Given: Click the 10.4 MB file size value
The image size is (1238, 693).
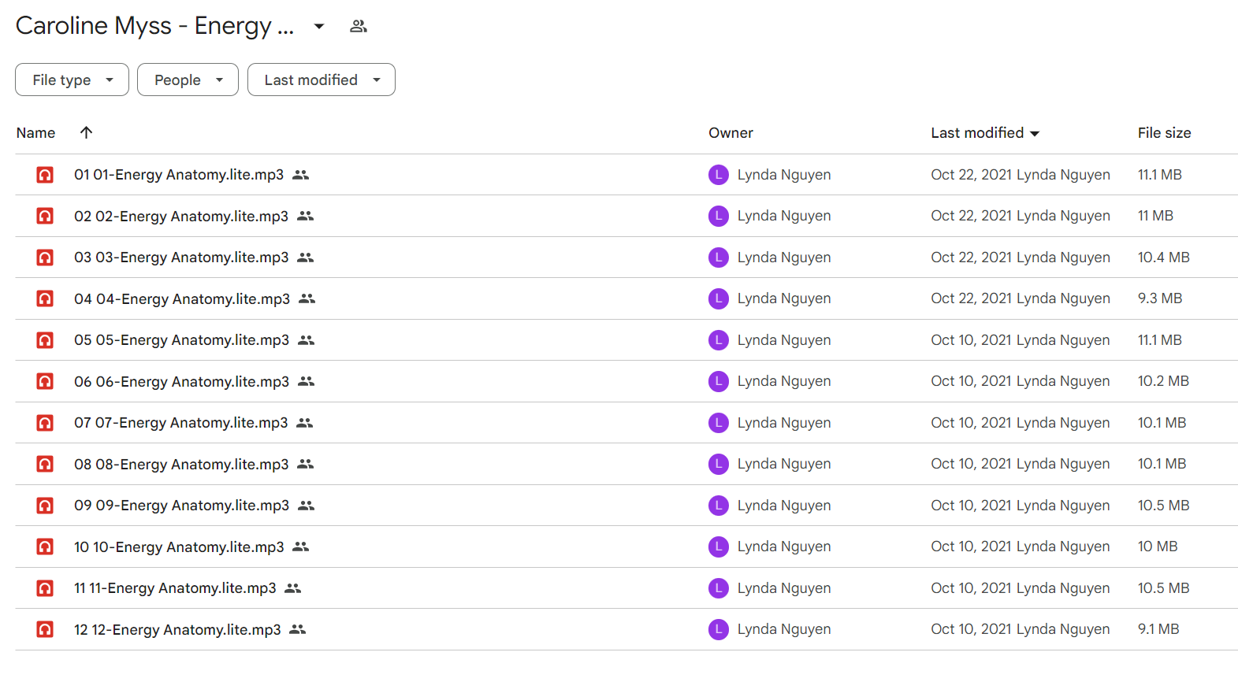Looking at the screenshot, I should (1164, 258).
